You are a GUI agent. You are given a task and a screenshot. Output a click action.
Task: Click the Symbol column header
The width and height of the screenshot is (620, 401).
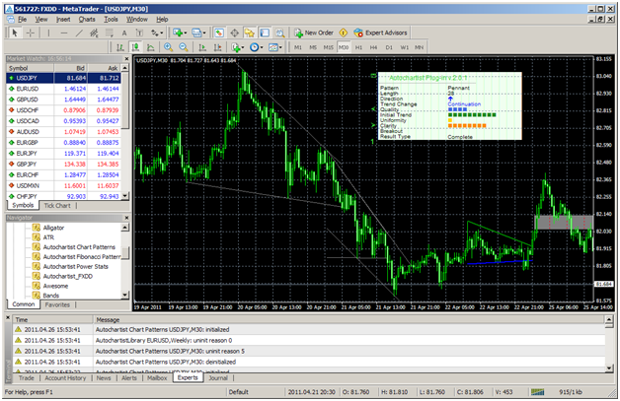[31, 68]
